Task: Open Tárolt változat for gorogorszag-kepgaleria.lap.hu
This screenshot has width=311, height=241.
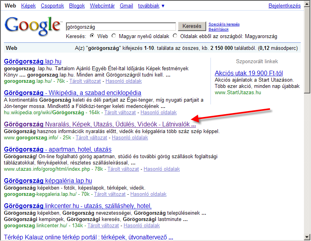Action: click(110, 194)
